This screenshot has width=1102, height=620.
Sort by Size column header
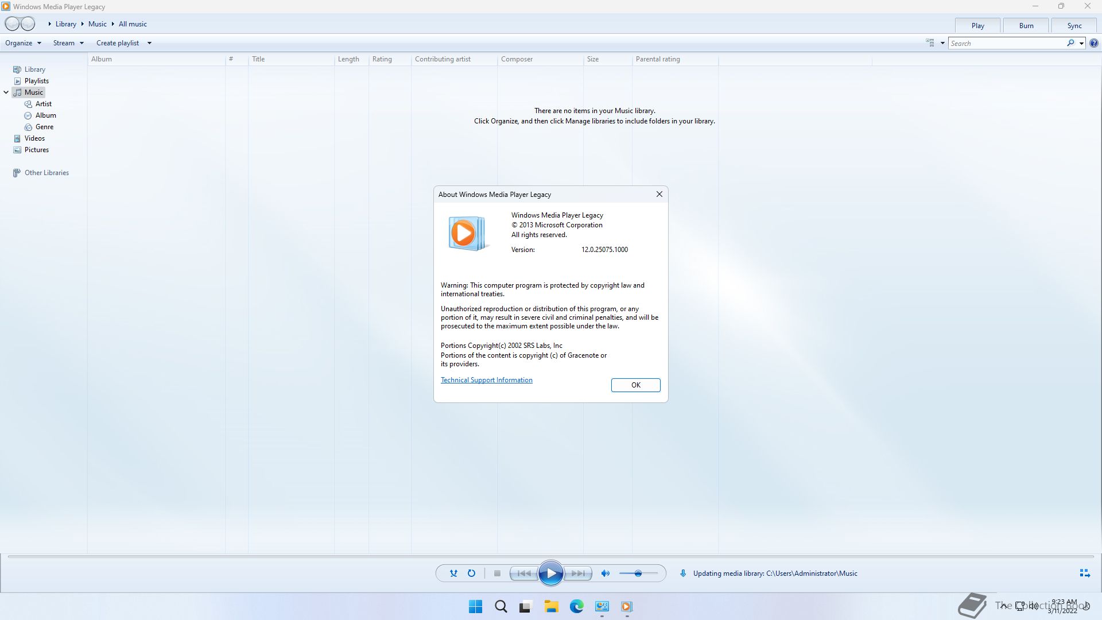[x=608, y=59]
